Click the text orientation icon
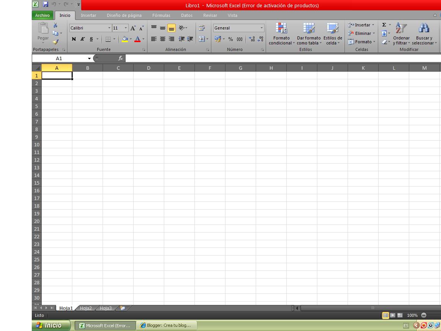 (182, 28)
